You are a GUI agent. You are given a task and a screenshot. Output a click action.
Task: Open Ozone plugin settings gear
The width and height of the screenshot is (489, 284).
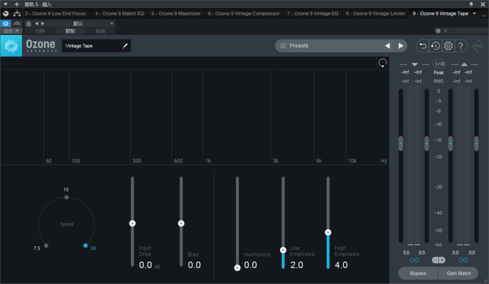coord(448,46)
